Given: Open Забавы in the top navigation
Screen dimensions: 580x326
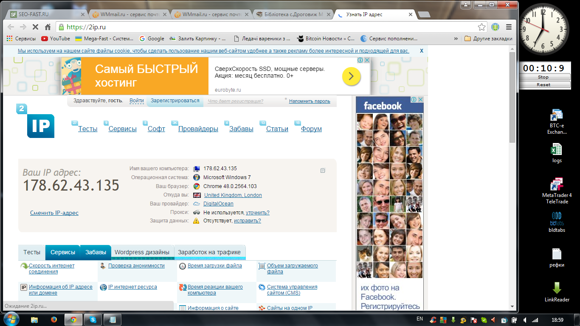Looking at the screenshot, I should click(241, 129).
